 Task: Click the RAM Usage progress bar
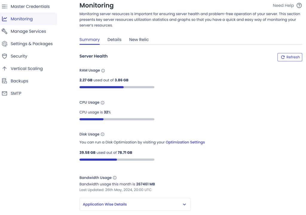(x=117, y=87)
